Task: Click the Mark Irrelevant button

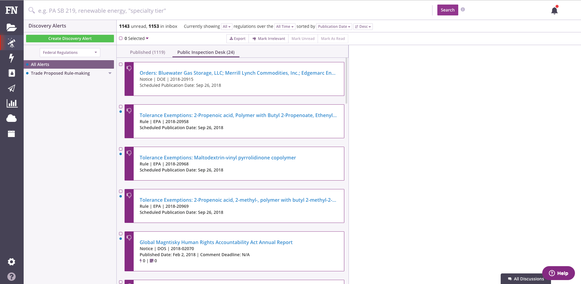Action: 269,39
